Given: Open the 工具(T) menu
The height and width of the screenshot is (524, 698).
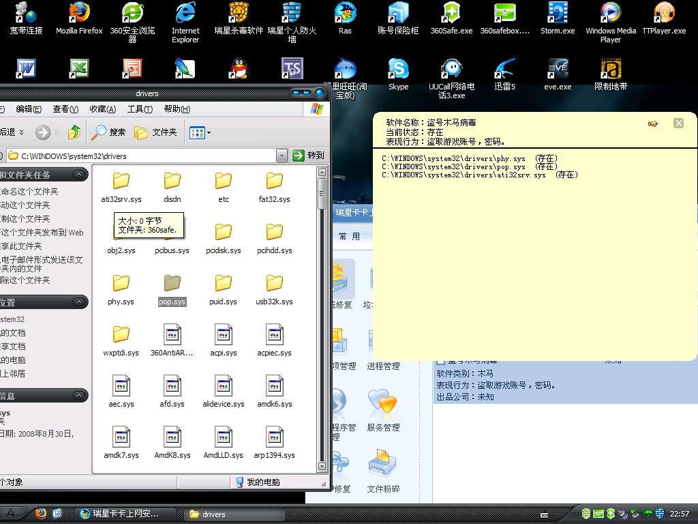Looking at the screenshot, I should pos(139,109).
